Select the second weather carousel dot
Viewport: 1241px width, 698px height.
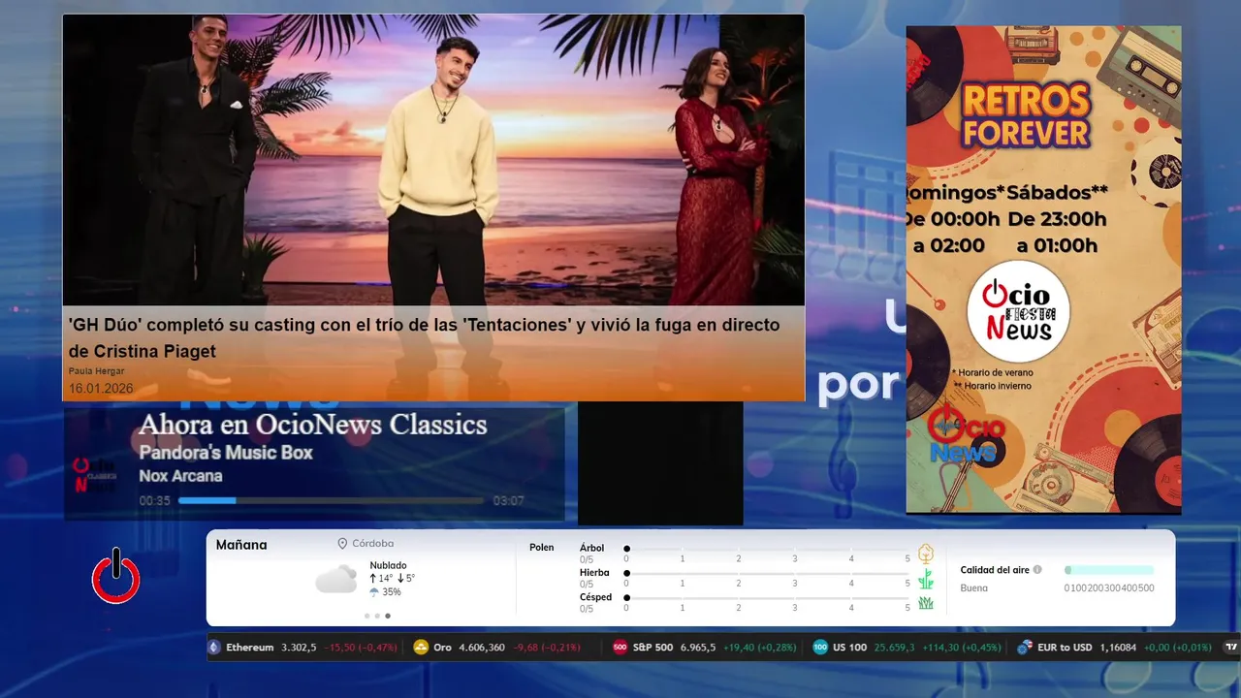[x=377, y=616]
